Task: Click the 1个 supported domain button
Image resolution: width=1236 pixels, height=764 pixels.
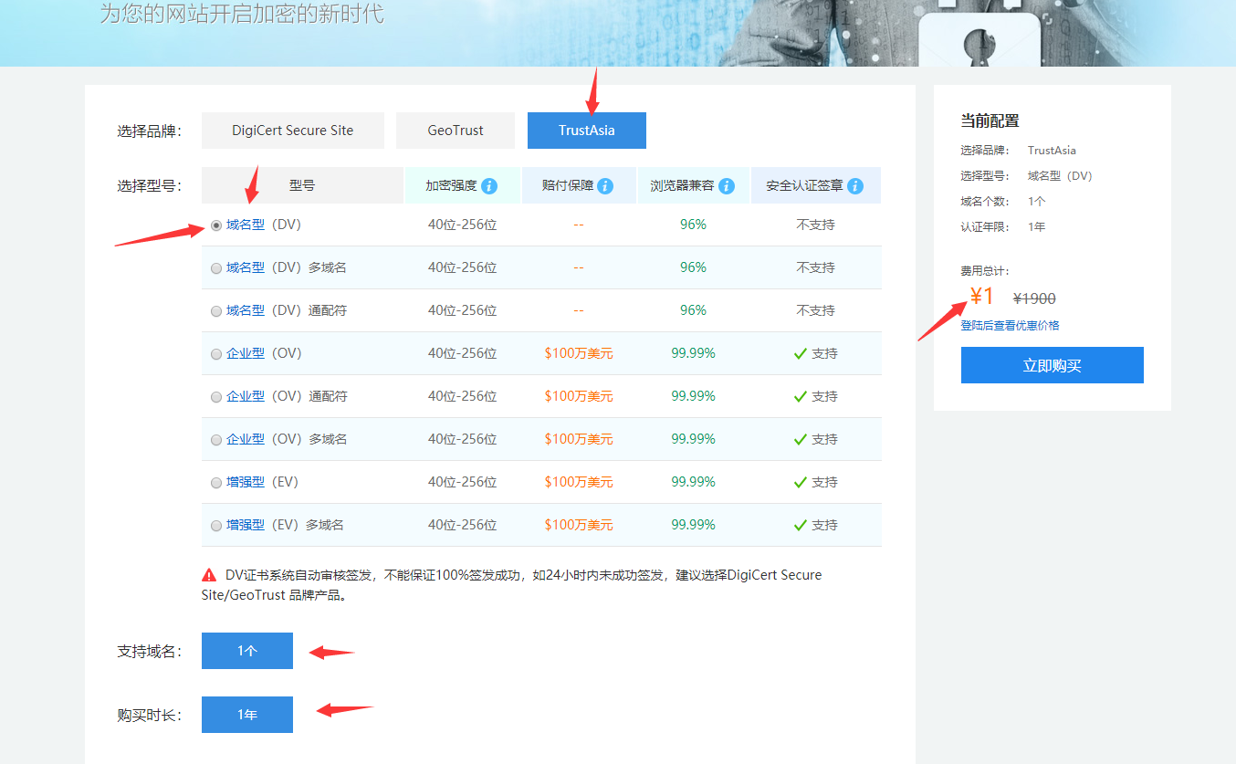Action: click(x=247, y=651)
